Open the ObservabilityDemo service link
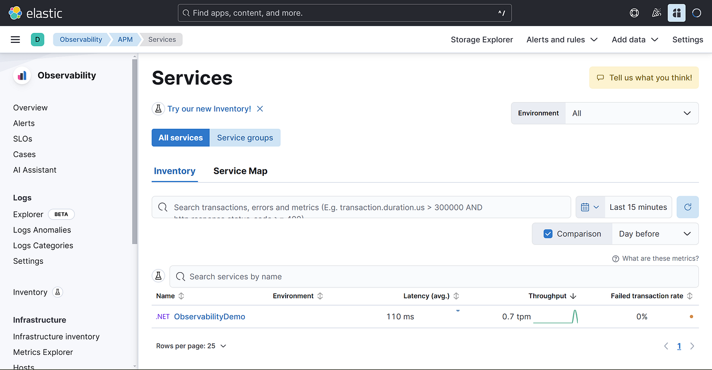Screen dimensions: 712x370 [210, 316]
